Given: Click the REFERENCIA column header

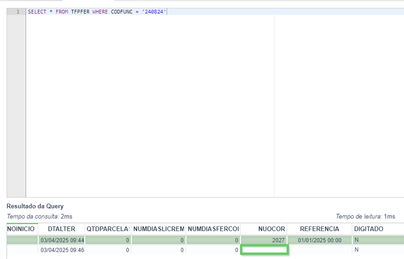Looking at the screenshot, I should tap(320, 229).
